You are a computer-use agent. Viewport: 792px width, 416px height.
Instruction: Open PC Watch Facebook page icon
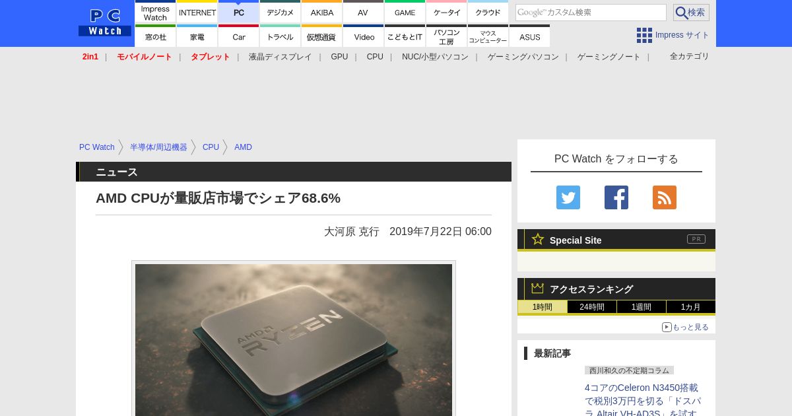click(x=616, y=197)
